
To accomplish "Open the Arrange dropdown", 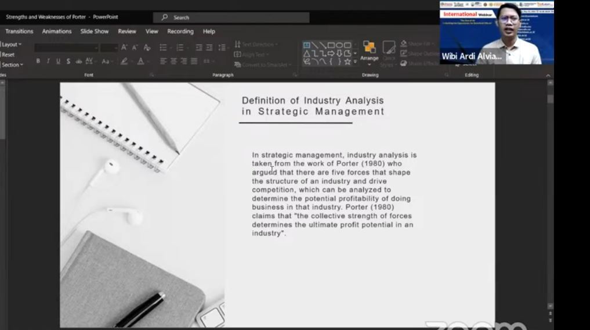I will 369,53.
